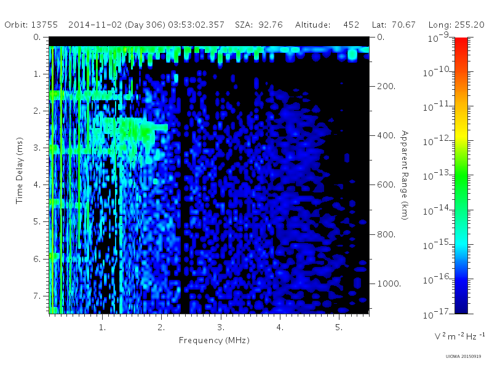
Task: Click frequency axis tick label 4.
Action: point(280,327)
